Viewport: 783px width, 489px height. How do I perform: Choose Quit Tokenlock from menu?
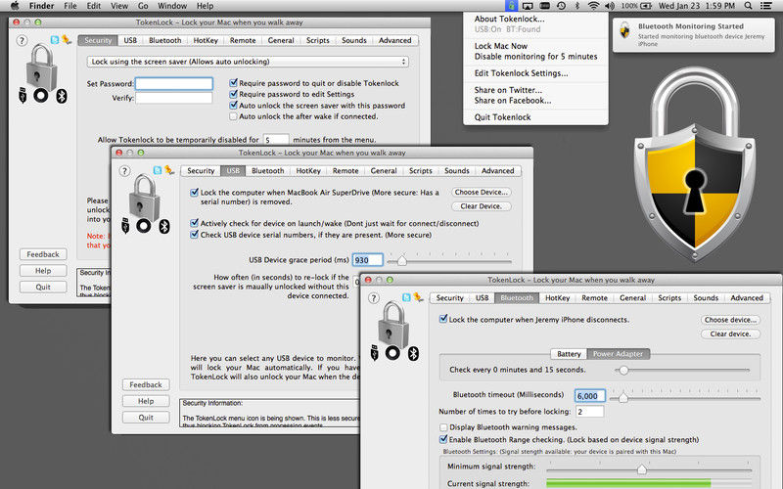coord(502,117)
